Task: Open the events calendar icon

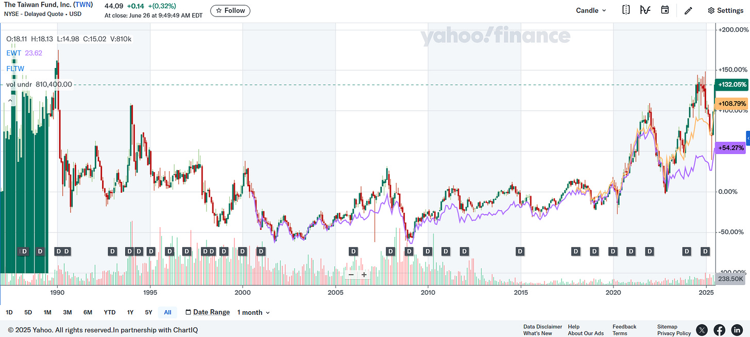Action: point(665,10)
